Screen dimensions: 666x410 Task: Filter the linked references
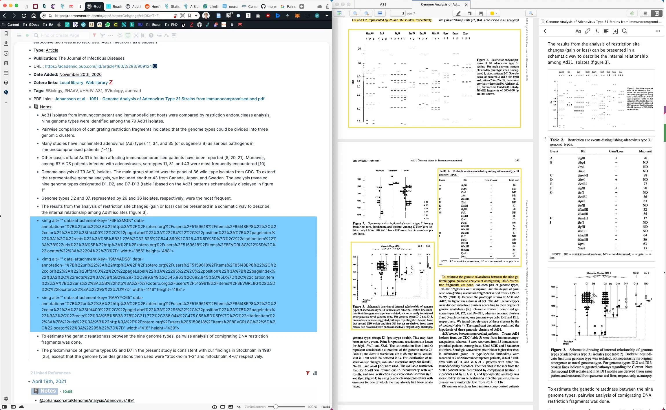point(308,373)
